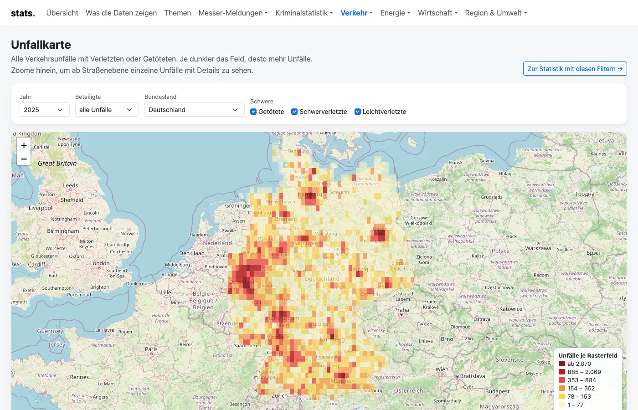Viewport: 638px width, 410px height.
Task: Expand the Bundesland selector 'Deutschland'
Action: pos(195,110)
